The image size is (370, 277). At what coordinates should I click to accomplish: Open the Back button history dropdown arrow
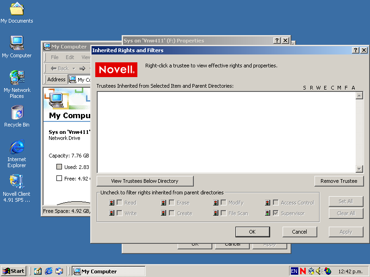click(74, 68)
